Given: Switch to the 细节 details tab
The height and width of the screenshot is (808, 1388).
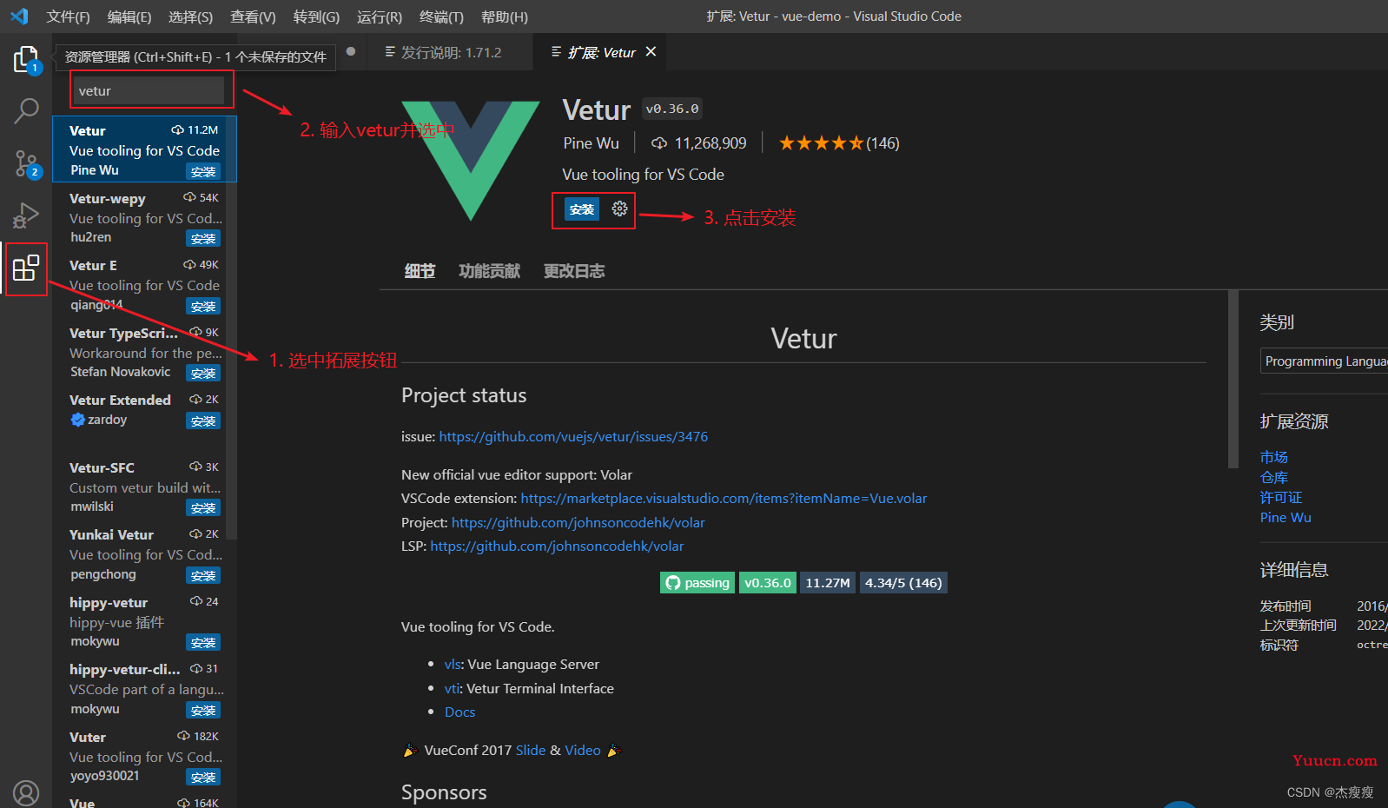Looking at the screenshot, I should (420, 271).
